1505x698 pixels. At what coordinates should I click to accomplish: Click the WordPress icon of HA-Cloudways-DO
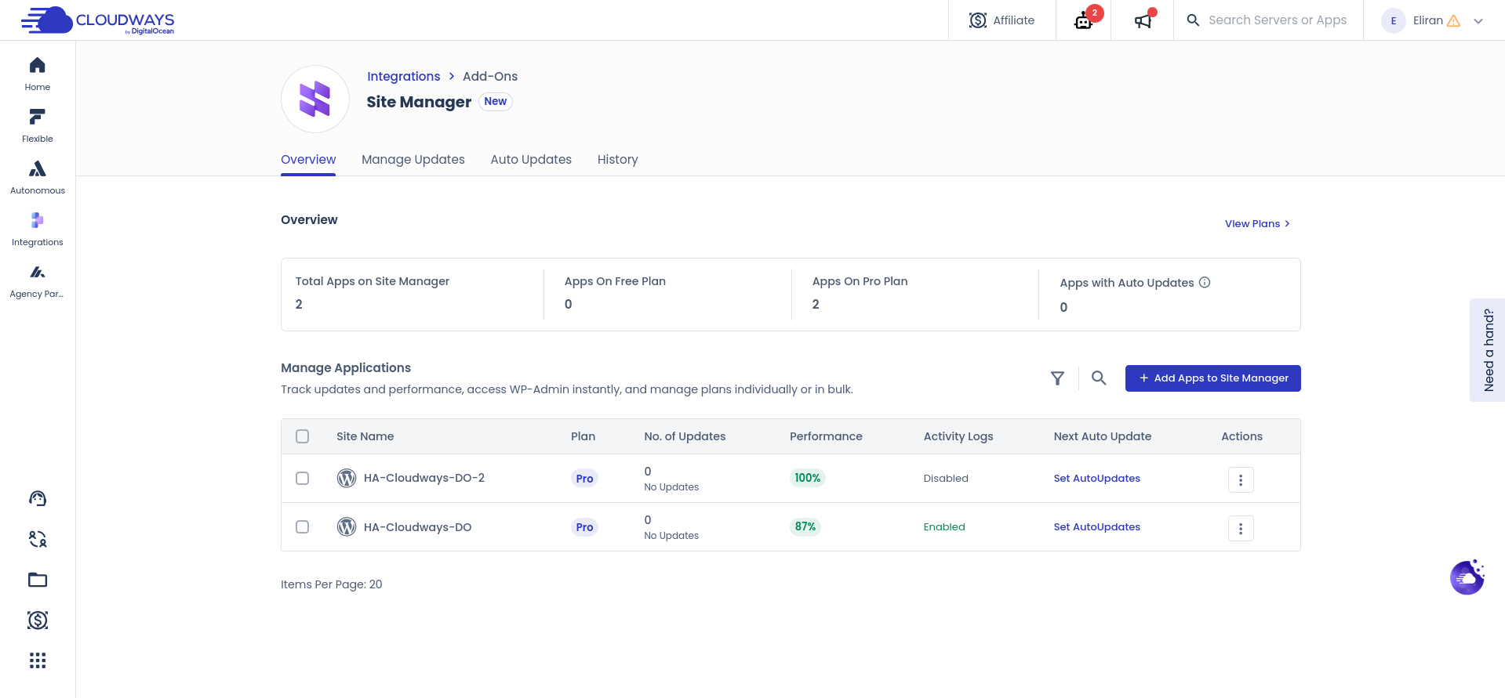[x=347, y=526]
